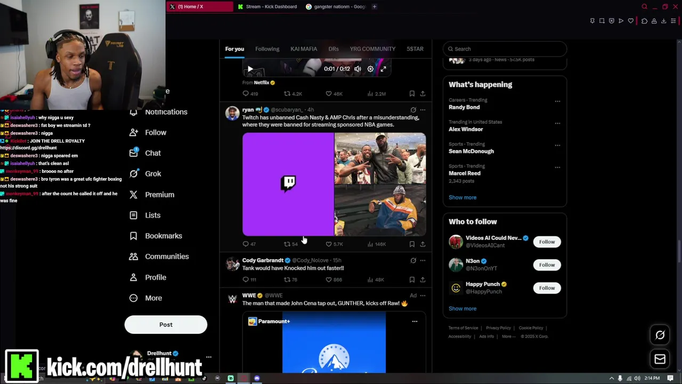The height and width of the screenshot is (384, 682).
Task: Open Profile in the X sidebar
Action: (x=148, y=277)
